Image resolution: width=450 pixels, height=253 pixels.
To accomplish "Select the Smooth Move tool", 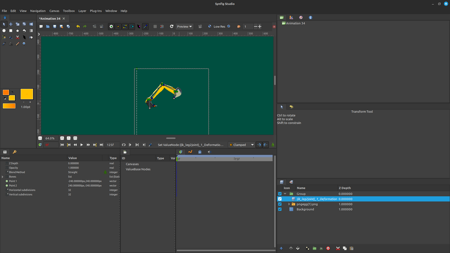I will pyautogui.click(x=11, y=24).
